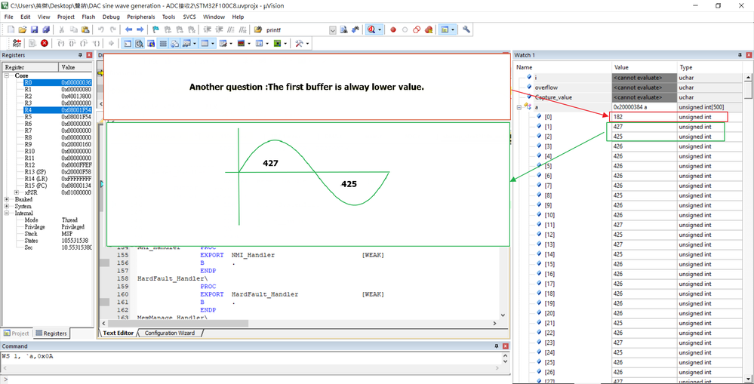Screen dimensions: 754x384
Task: Paste from clipboard toolbar icon
Action: pos(85,29)
